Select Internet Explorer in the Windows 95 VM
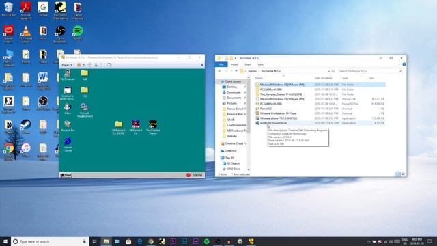 [68, 145]
